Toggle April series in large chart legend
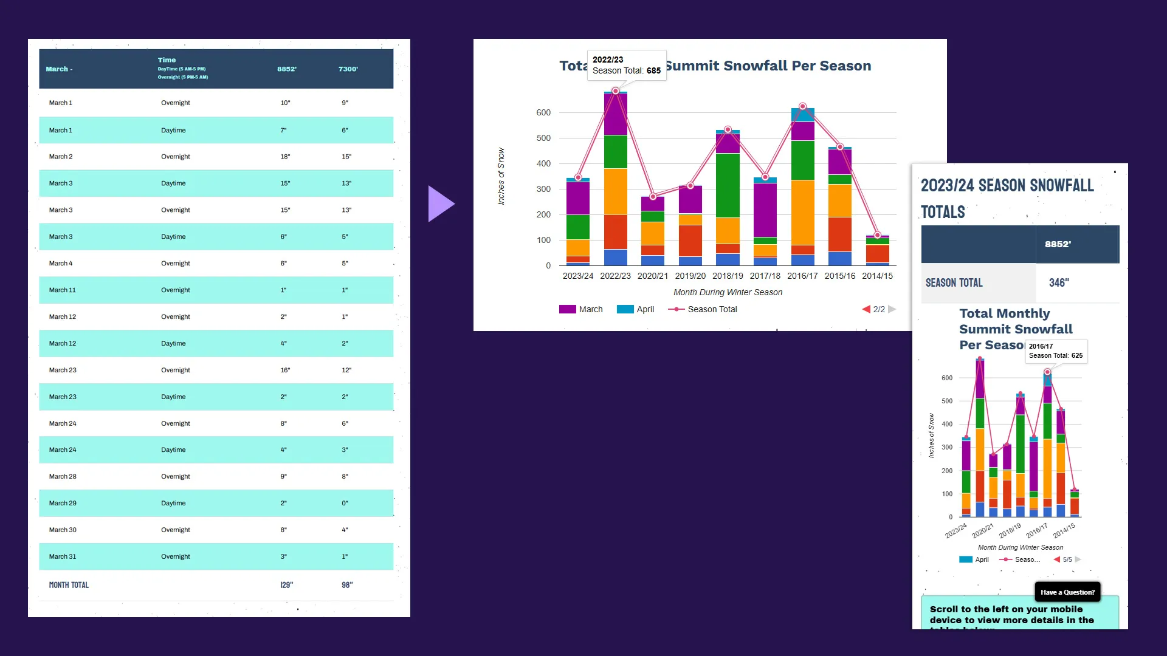This screenshot has height=656, width=1167. [x=635, y=309]
